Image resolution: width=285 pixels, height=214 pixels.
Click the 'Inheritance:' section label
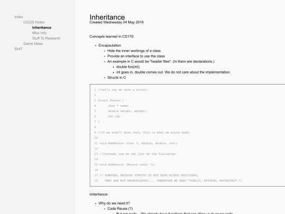pos(99,194)
